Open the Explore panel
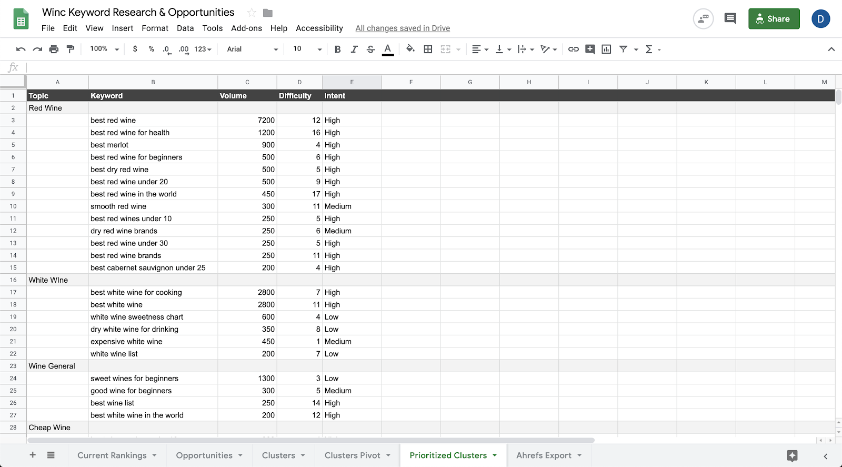The height and width of the screenshot is (467, 842). tap(793, 455)
